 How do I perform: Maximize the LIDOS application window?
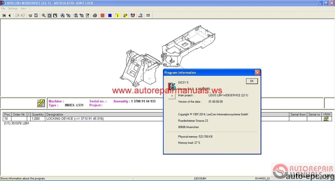coord(326,3)
